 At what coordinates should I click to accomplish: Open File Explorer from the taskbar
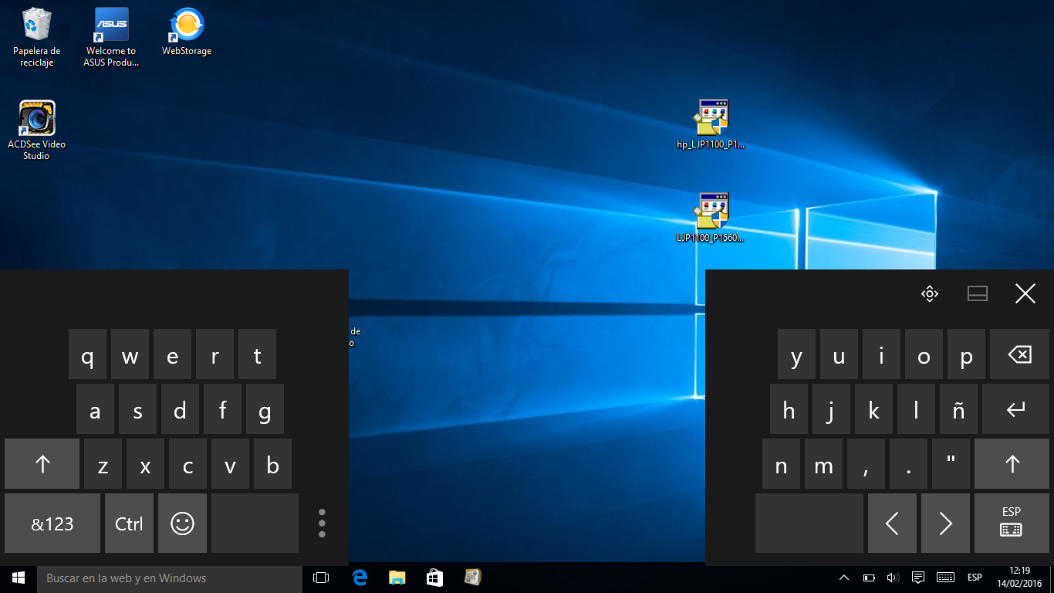[x=397, y=578]
